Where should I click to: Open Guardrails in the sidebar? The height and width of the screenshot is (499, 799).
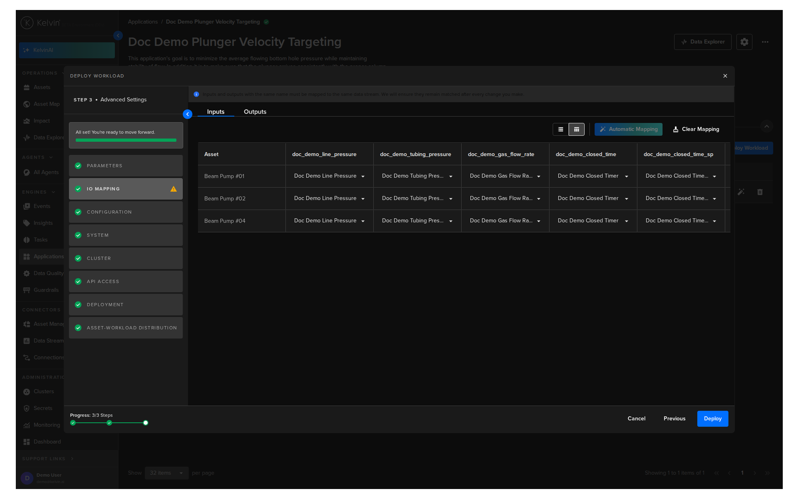(42, 290)
